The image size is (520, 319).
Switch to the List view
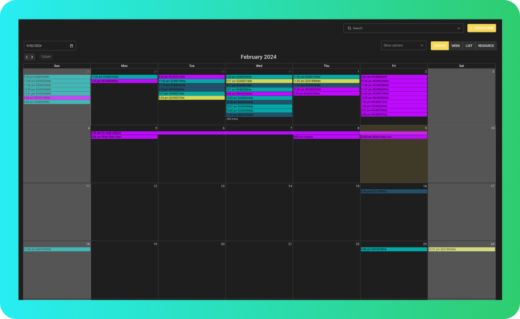[469, 46]
